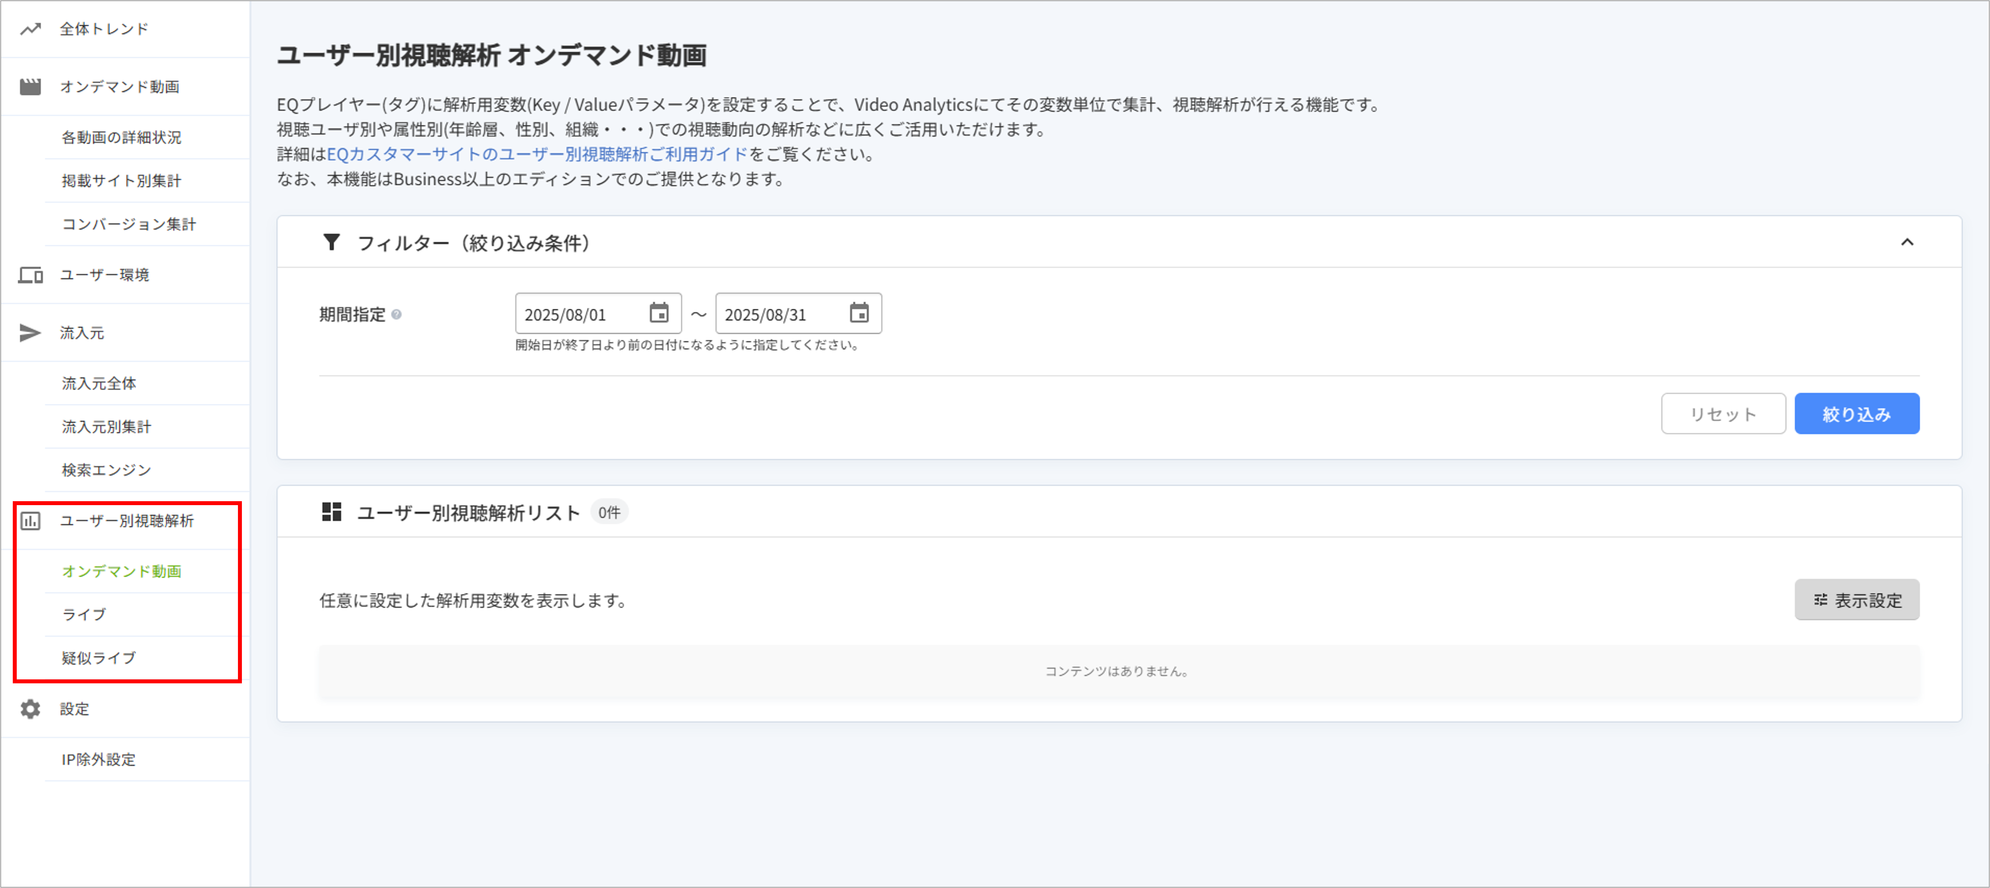Click the リセット button
Viewport: 1990px width, 888px height.
click(1723, 414)
